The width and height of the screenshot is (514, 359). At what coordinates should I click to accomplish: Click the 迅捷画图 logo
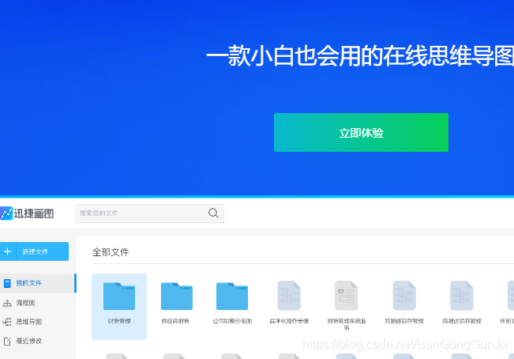point(27,214)
